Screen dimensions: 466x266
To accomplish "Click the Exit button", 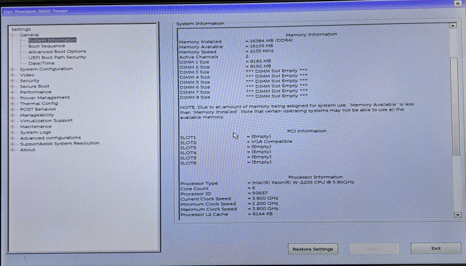I will coord(436,249).
